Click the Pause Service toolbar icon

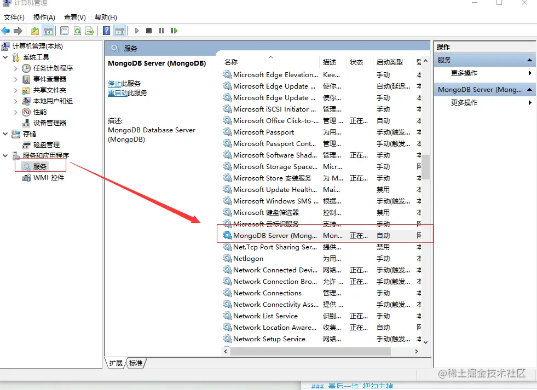tap(161, 31)
